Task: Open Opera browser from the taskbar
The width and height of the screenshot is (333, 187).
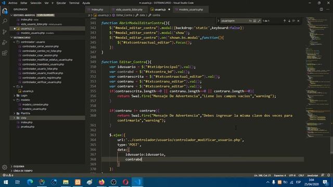Action: 125,182
